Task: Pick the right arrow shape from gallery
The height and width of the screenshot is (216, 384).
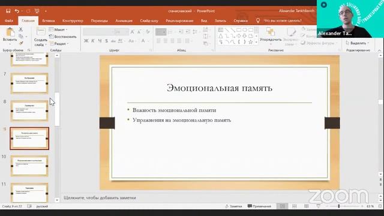Action: 239,36
